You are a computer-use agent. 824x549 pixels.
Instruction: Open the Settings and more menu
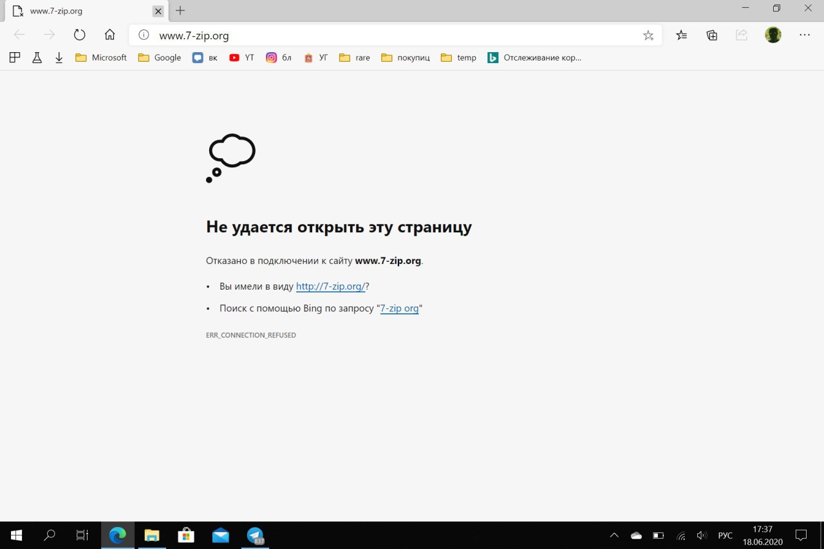(805, 35)
